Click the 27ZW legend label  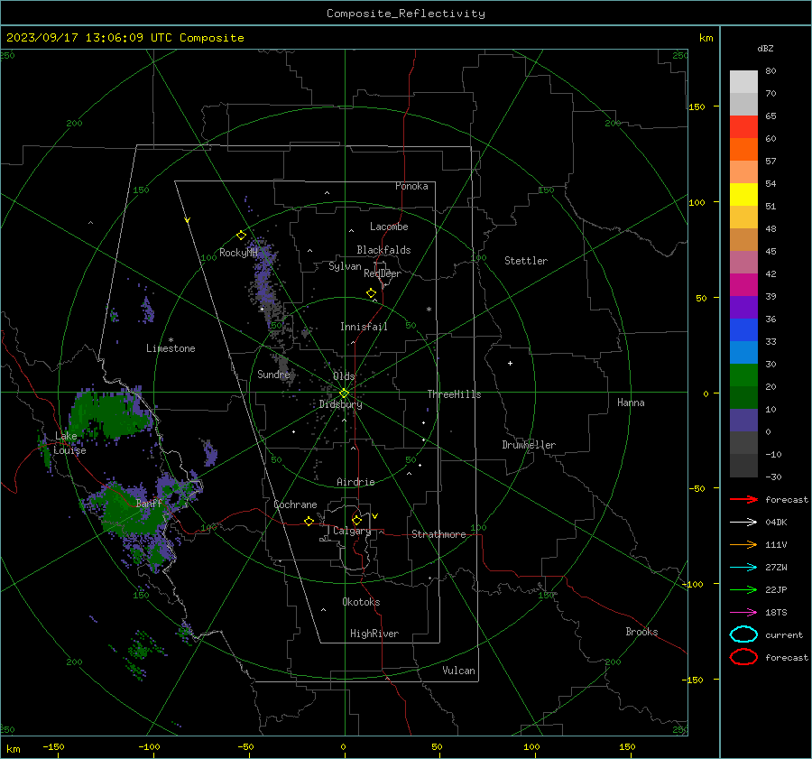tap(776, 568)
